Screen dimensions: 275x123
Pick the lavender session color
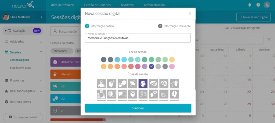click(x=144, y=66)
